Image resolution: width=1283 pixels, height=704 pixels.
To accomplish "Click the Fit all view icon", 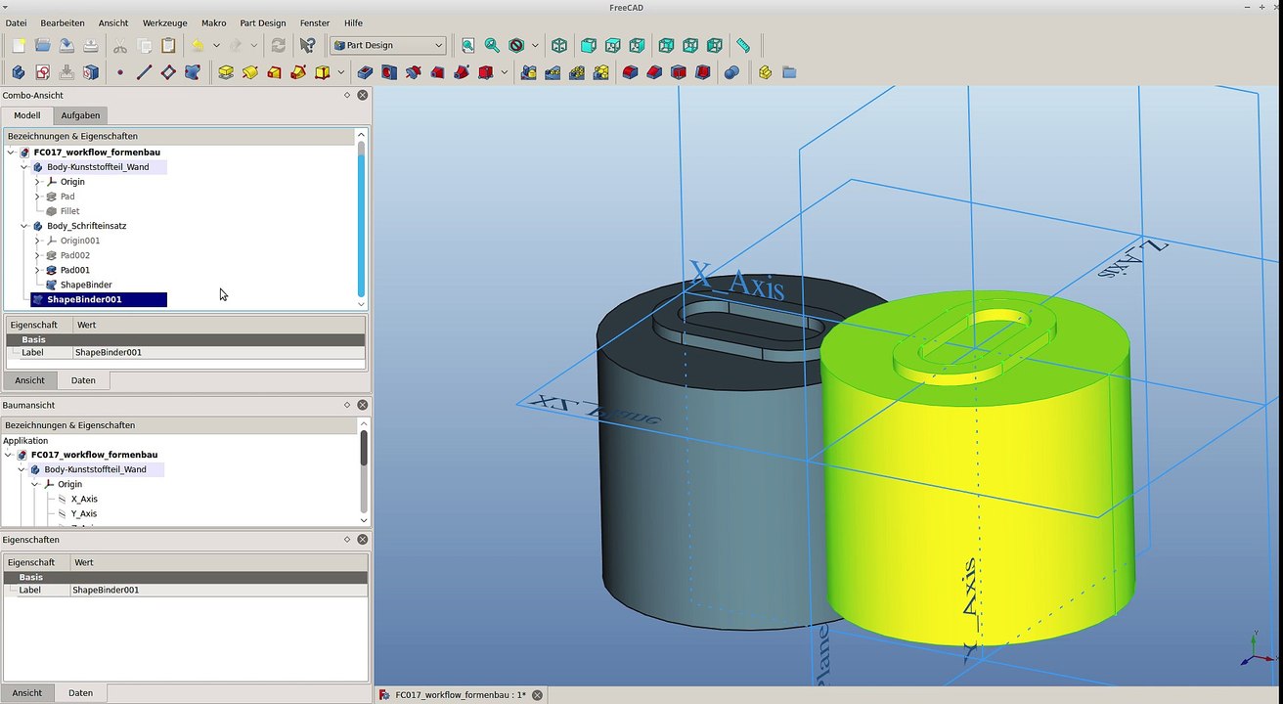I will point(468,45).
